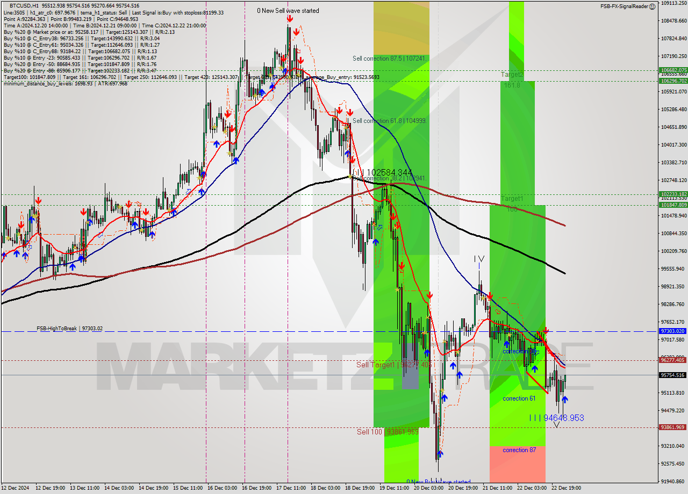The image size is (688, 494).
Task: Click the 161.8 Fibonacci level label
Action: coord(512,85)
